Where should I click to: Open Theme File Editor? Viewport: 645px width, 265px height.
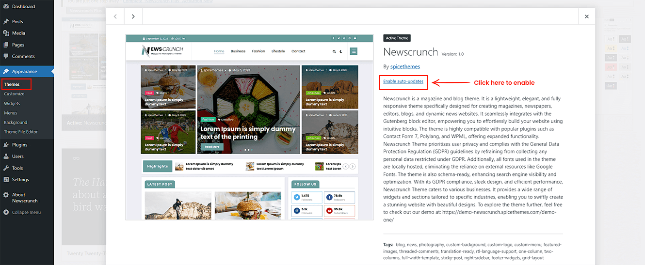coord(21,132)
